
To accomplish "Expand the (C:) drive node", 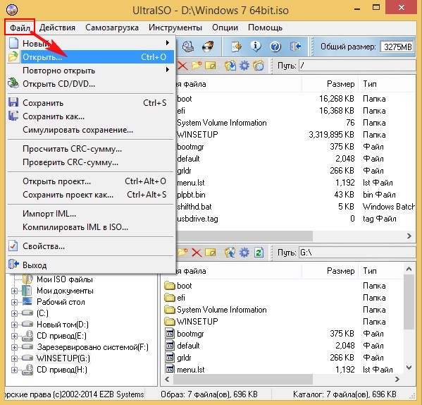I will [x=14, y=313].
